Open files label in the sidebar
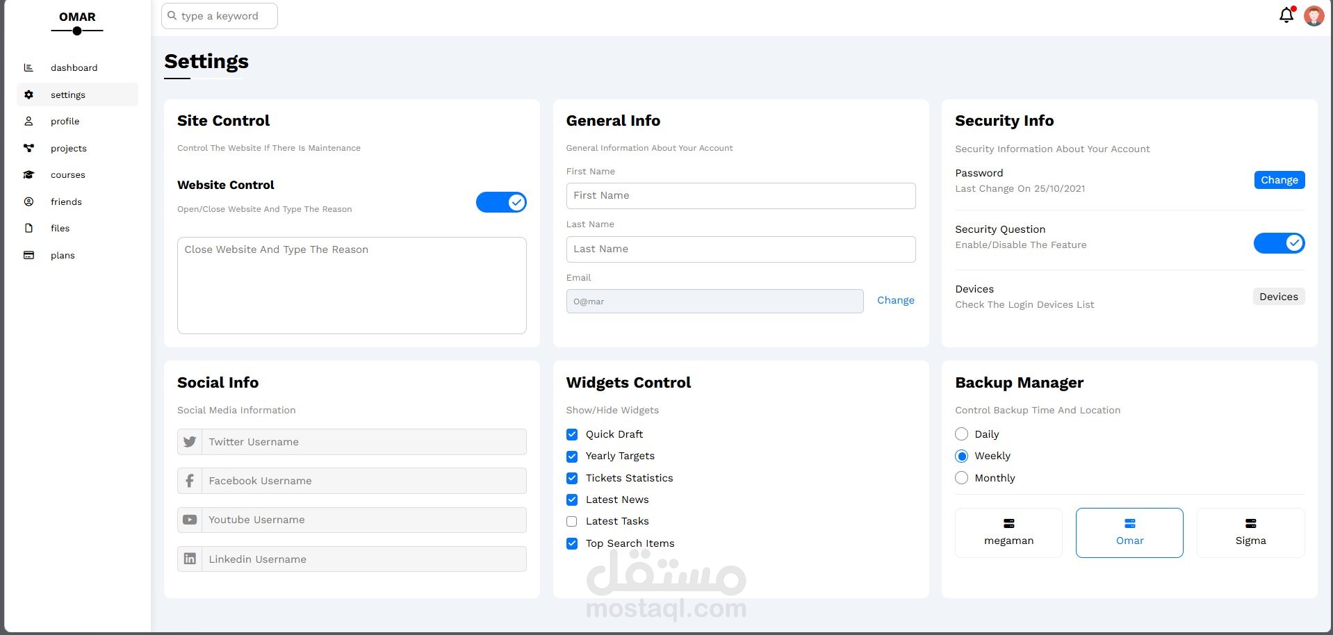1333x635 pixels. (x=60, y=228)
